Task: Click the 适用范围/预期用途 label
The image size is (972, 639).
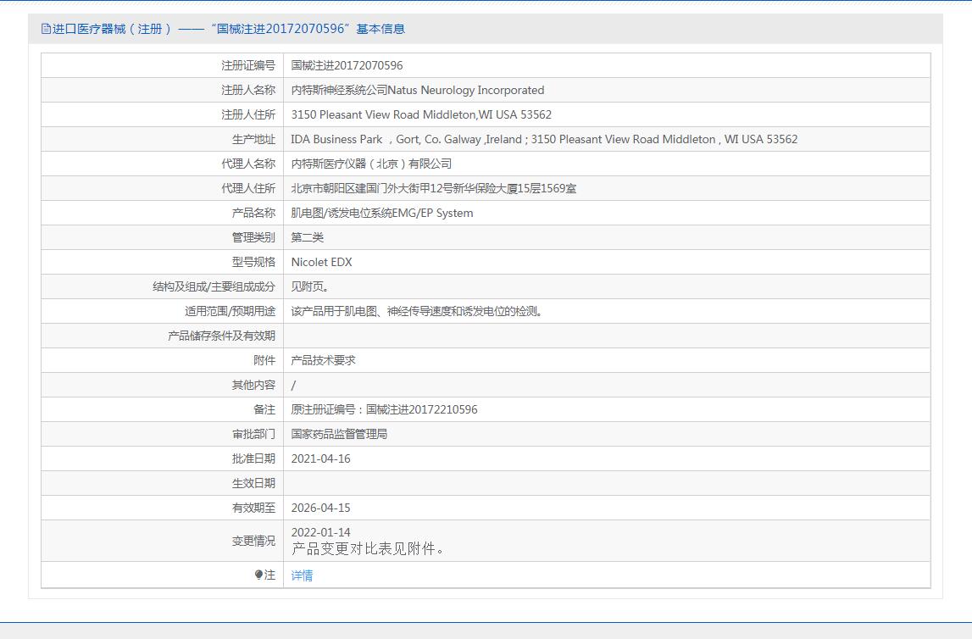Action: tap(230, 311)
